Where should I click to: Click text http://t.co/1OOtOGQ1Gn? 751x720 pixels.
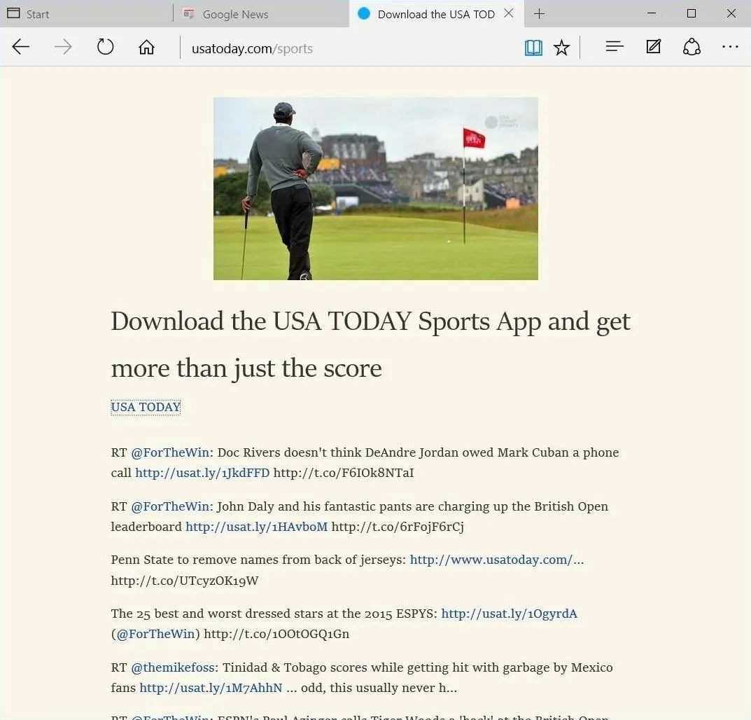pos(276,634)
